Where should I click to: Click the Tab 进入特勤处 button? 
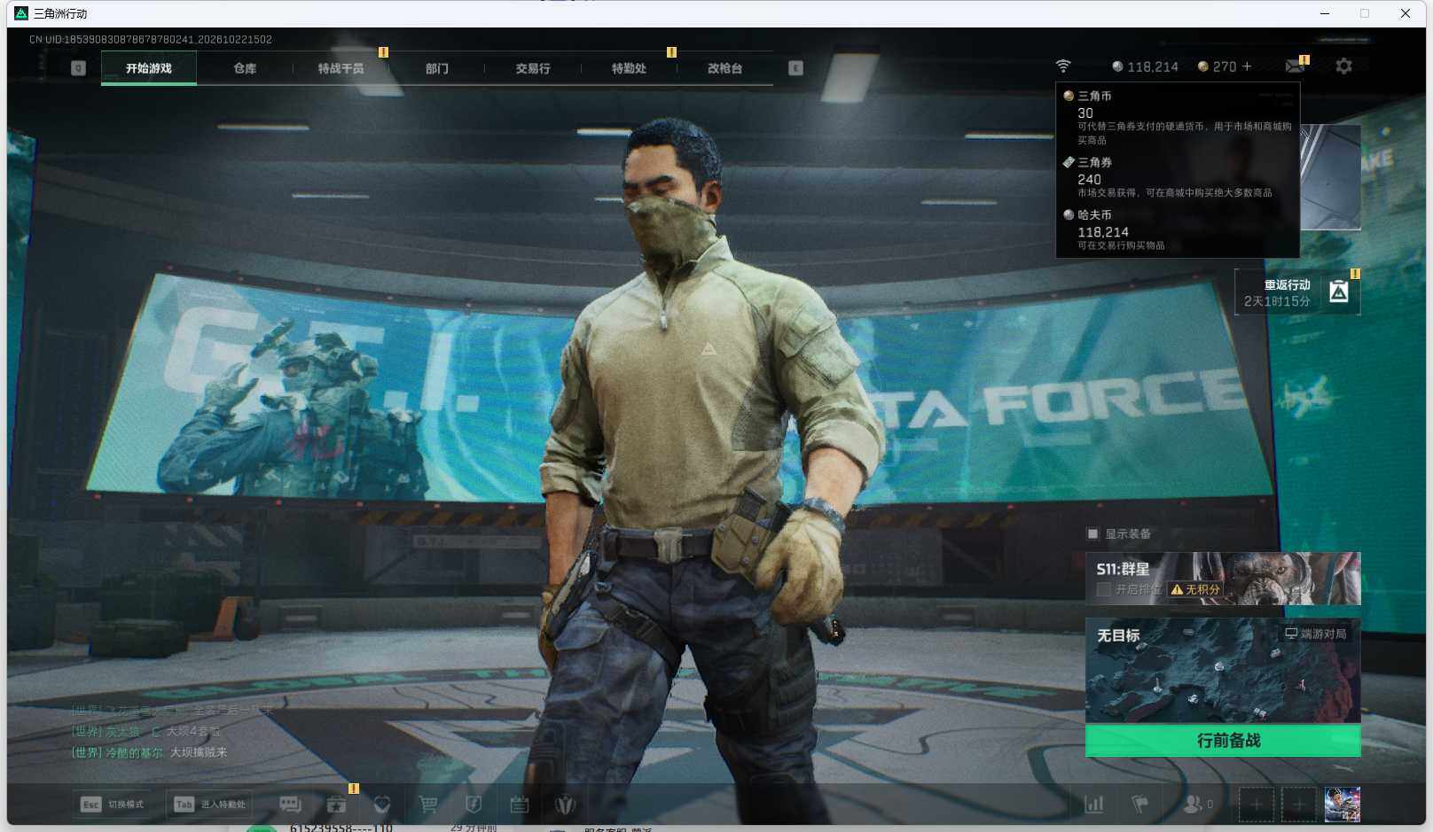(210, 805)
